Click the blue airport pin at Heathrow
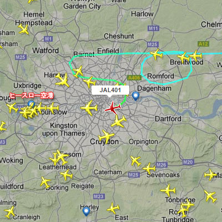 click(31, 105)
